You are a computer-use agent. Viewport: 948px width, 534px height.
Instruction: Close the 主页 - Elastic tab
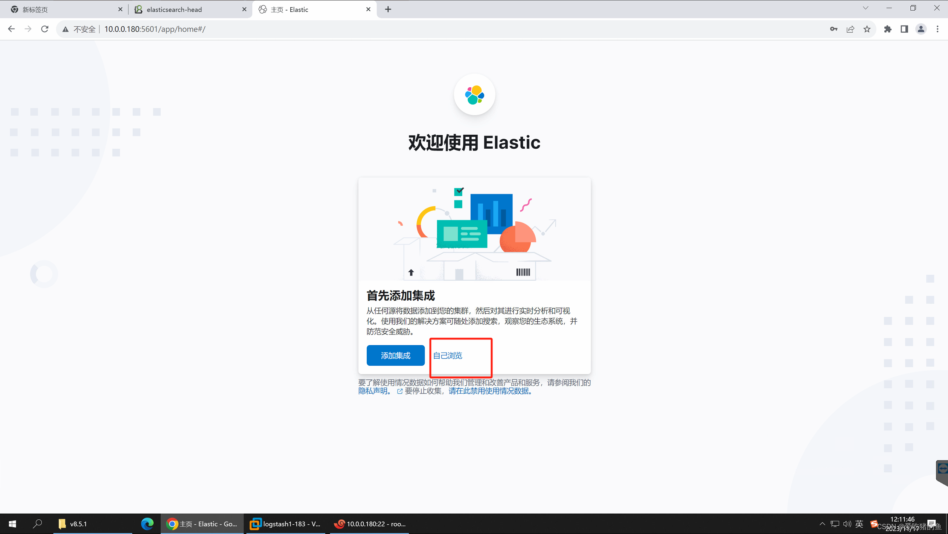pos(368,9)
